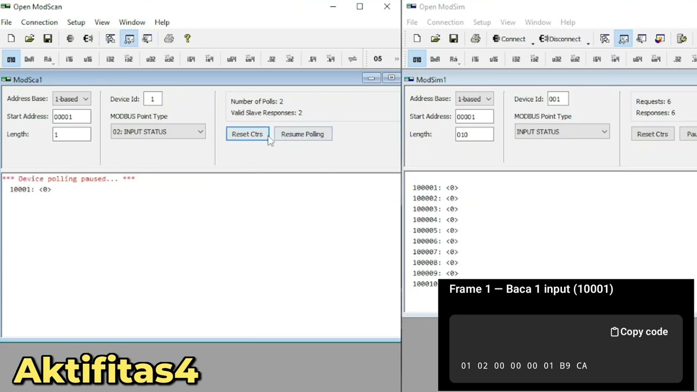Click ModSim Device Id field showing 001
Viewport: 697px width, 392px height.
click(x=558, y=99)
